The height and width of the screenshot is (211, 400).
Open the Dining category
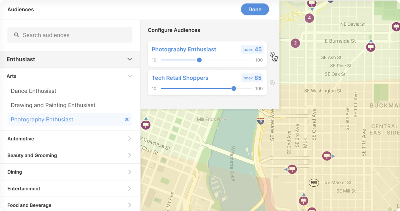coord(130,172)
